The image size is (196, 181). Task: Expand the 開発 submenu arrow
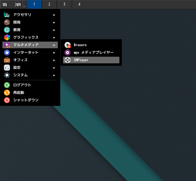tap(54, 23)
